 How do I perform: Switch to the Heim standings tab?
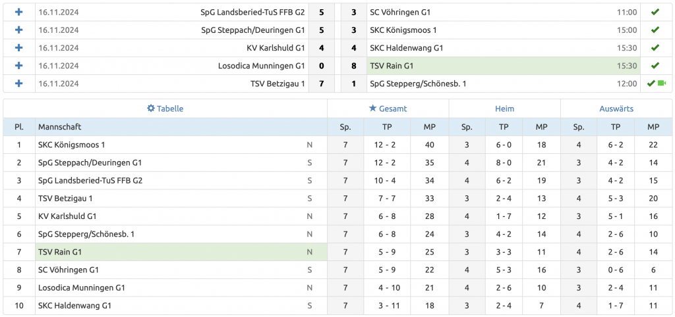tap(504, 109)
